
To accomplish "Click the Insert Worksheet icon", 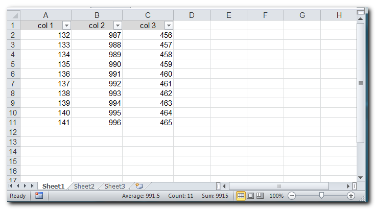I will point(138,187).
